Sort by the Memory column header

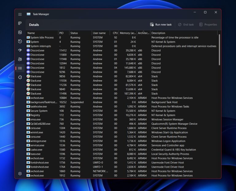128,33
